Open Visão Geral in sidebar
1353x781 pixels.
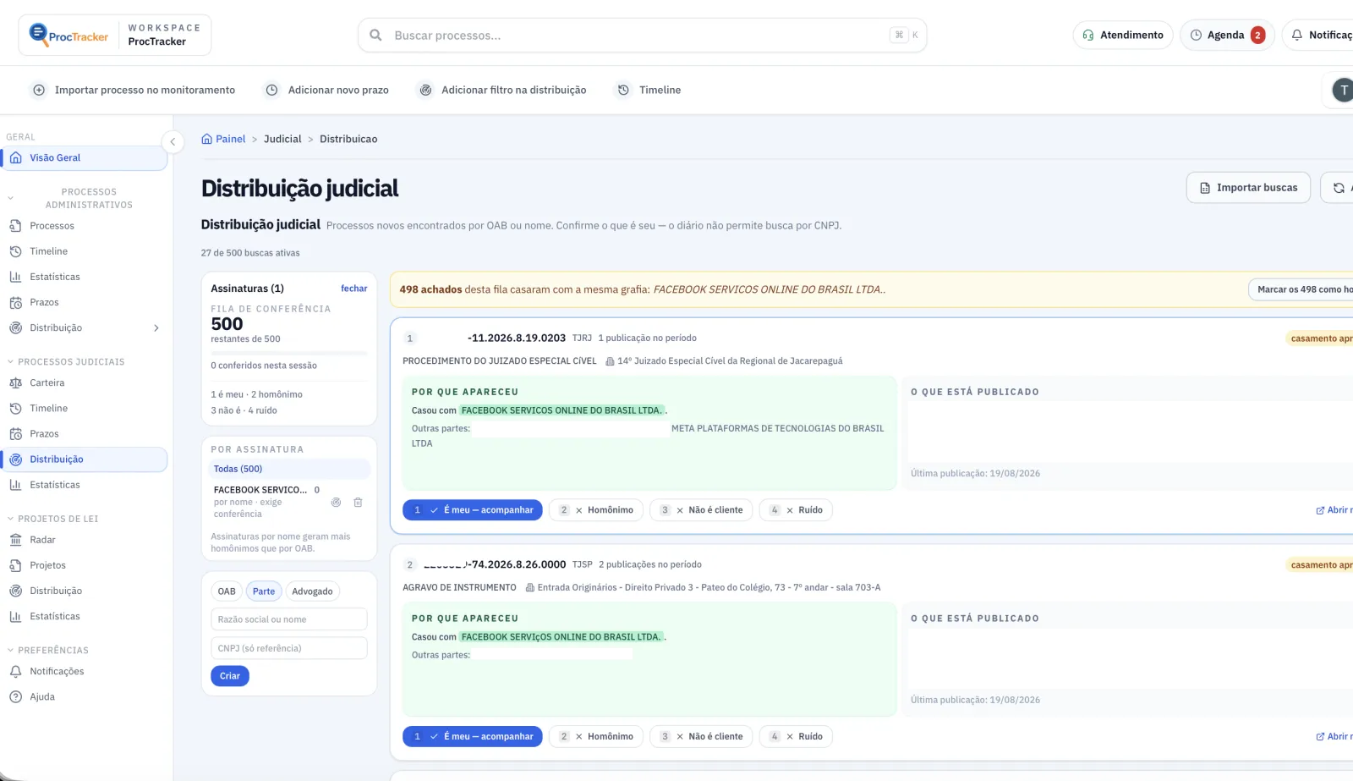tap(85, 158)
